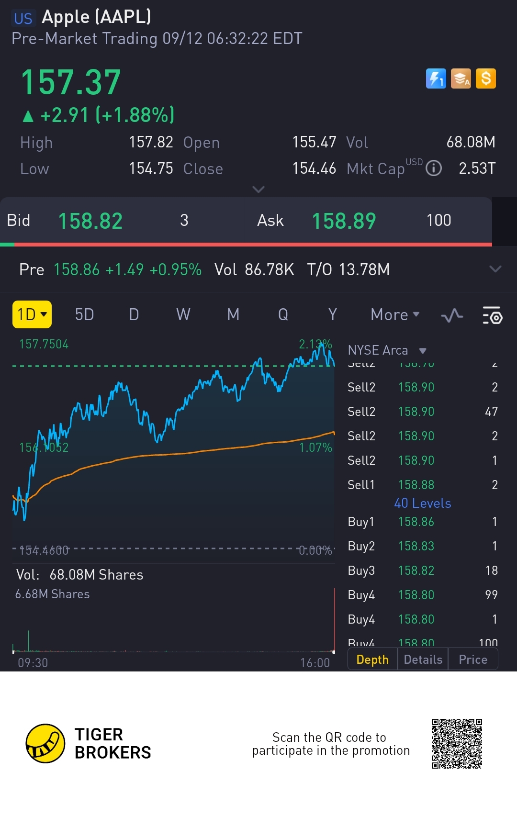Viewport: 517px width, 816px height.
Task: Tap the 40 Levels link
Action: point(423,503)
